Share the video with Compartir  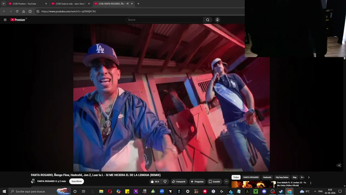[x=179, y=181]
